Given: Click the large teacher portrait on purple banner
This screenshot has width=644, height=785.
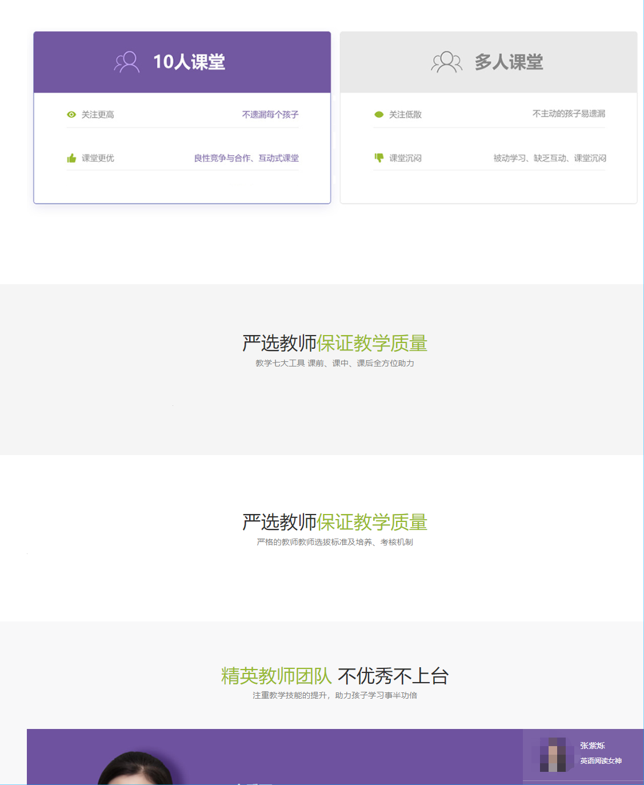Looking at the screenshot, I should point(135,768).
